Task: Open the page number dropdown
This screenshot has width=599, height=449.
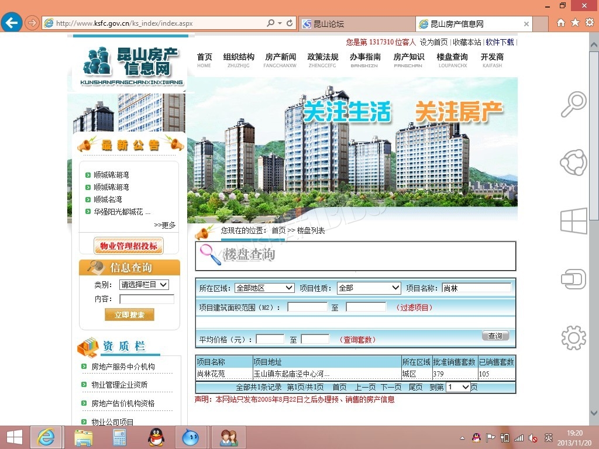Action: (x=458, y=387)
